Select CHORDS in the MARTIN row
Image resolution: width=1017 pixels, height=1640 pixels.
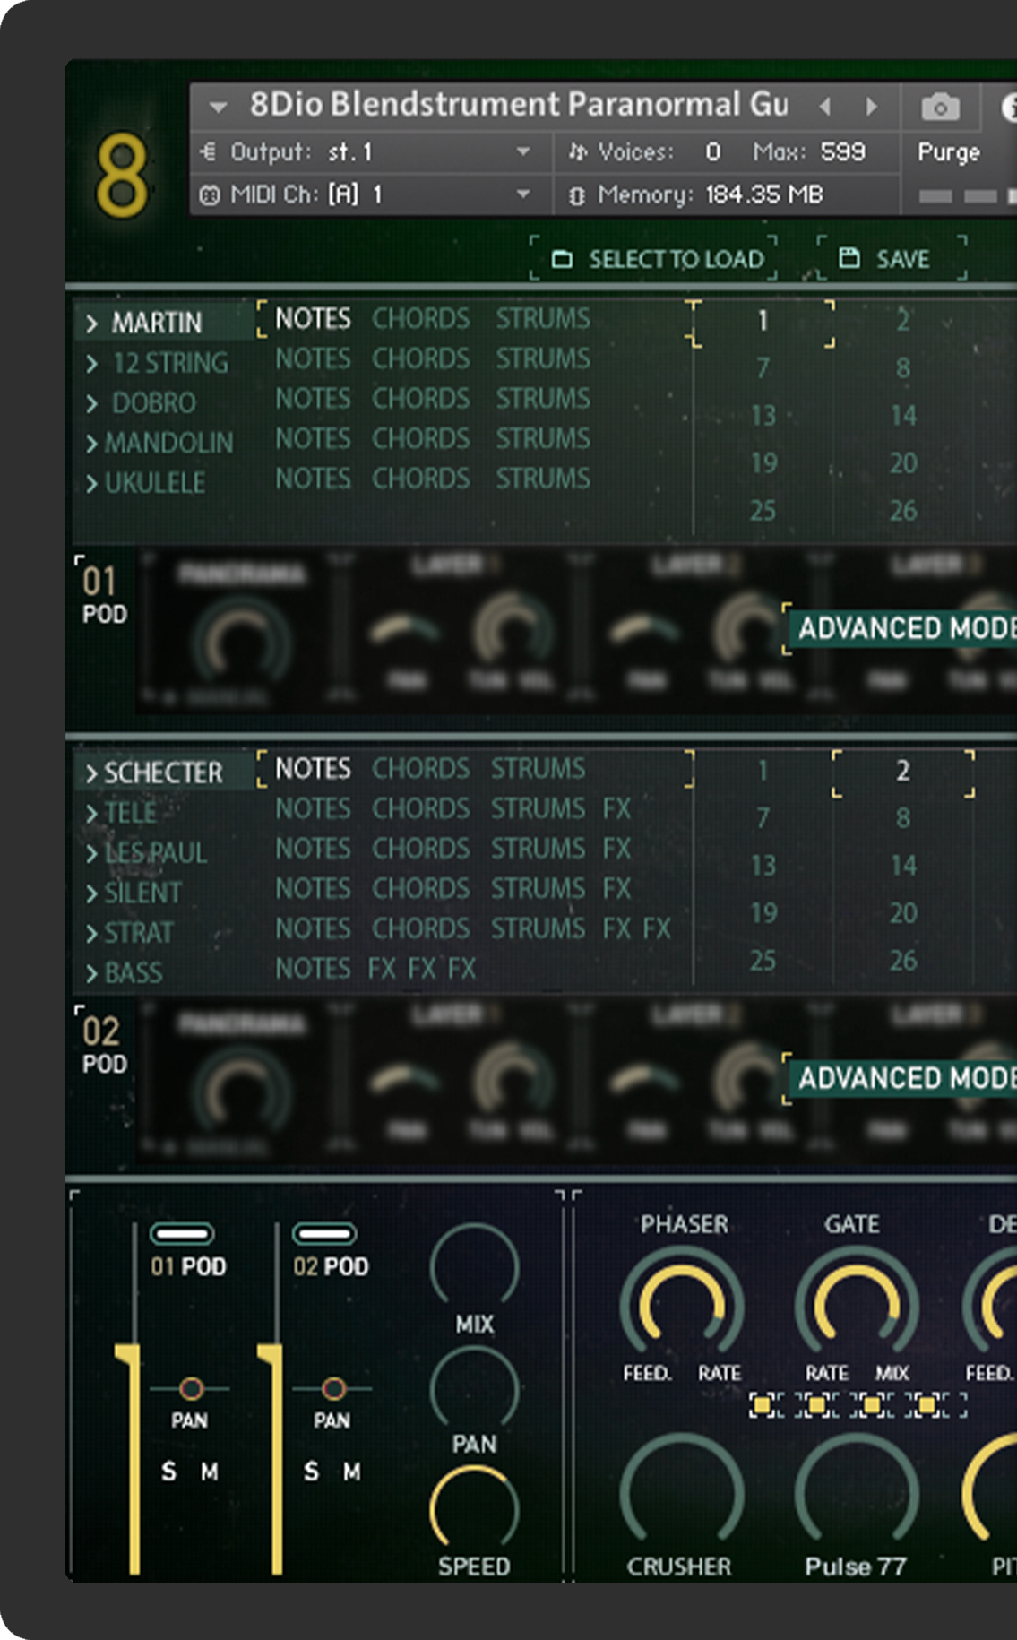(420, 318)
